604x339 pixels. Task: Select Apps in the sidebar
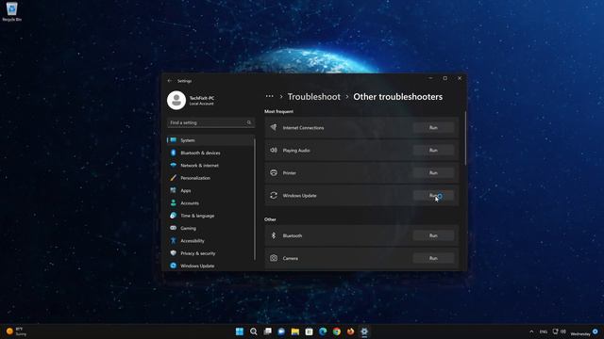pyautogui.click(x=210, y=190)
